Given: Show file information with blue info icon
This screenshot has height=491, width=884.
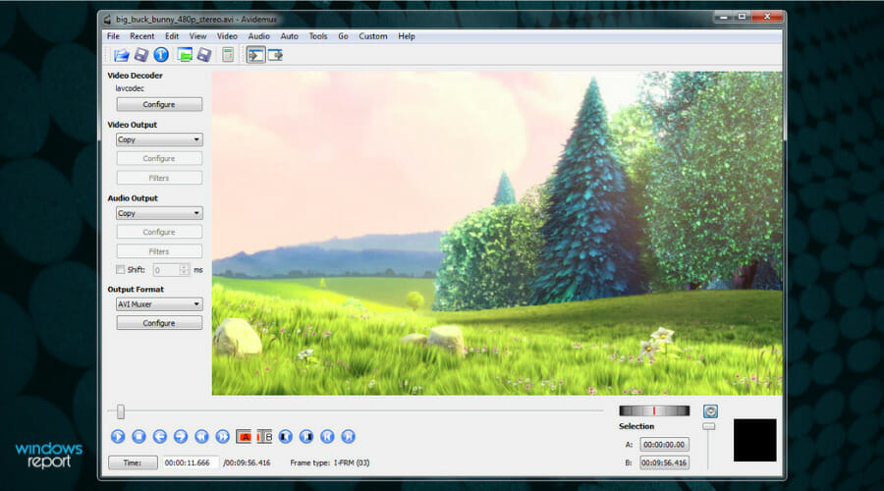Looking at the screenshot, I should click(x=161, y=55).
